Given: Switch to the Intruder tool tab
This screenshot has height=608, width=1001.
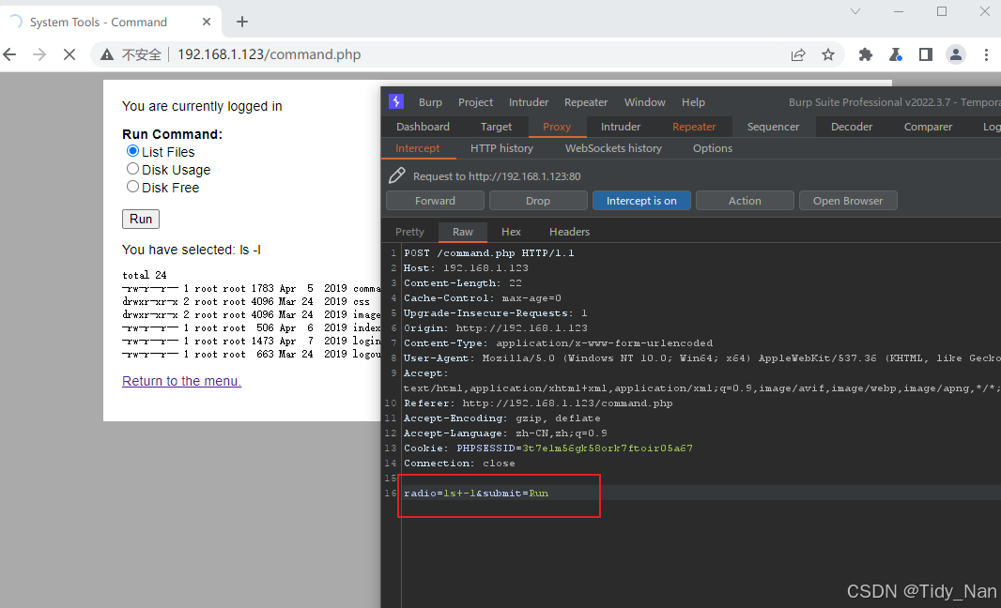Looking at the screenshot, I should click(x=621, y=127).
